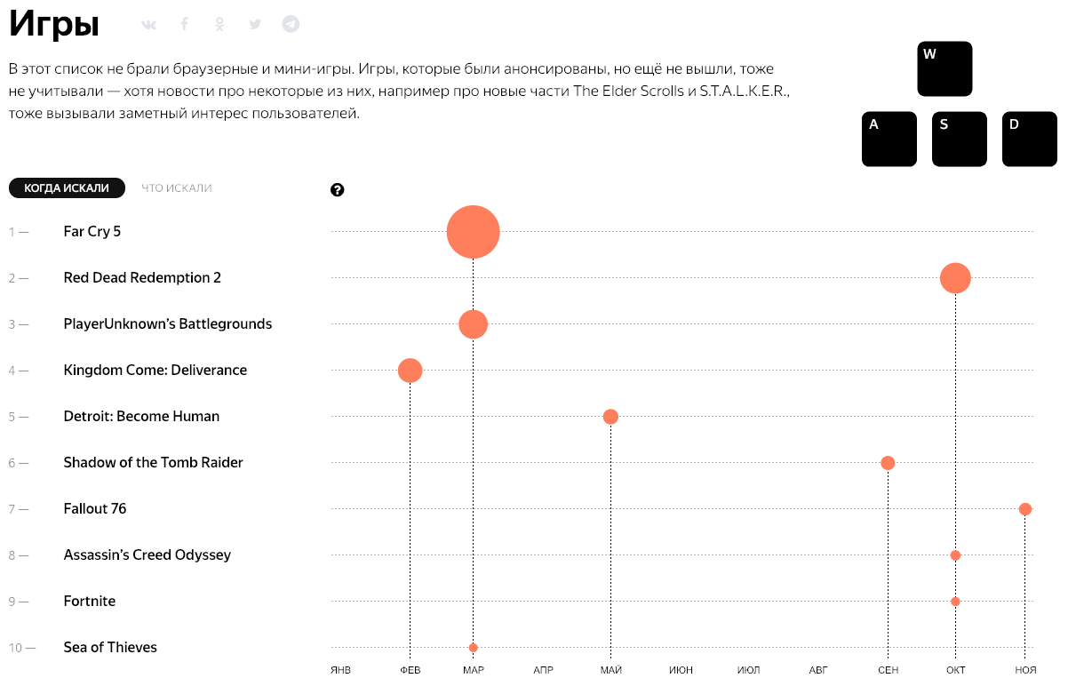Open the Red Dead Redemption 2 entry
The width and height of the screenshot is (1068, 686).
coord(142,278)
